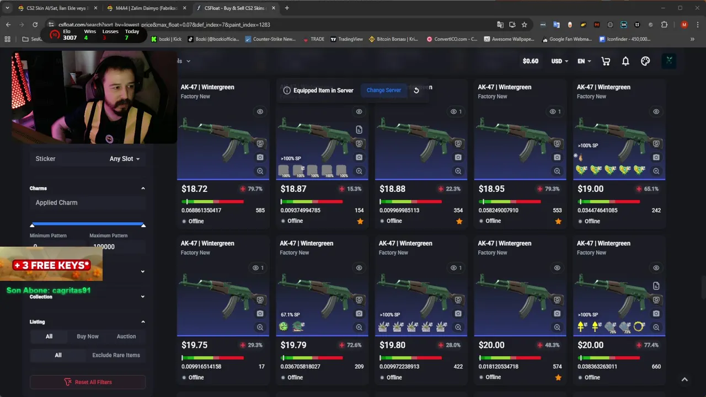Open the TRADE bookmark folder
The image size is (706, 397).
point(313,39)
